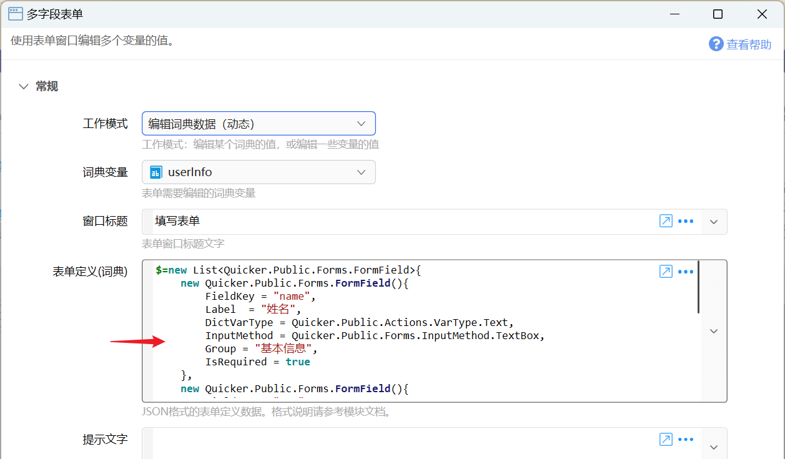
Task: Expand the chevron beside 窗口标题 field
Action: point(714,222)
